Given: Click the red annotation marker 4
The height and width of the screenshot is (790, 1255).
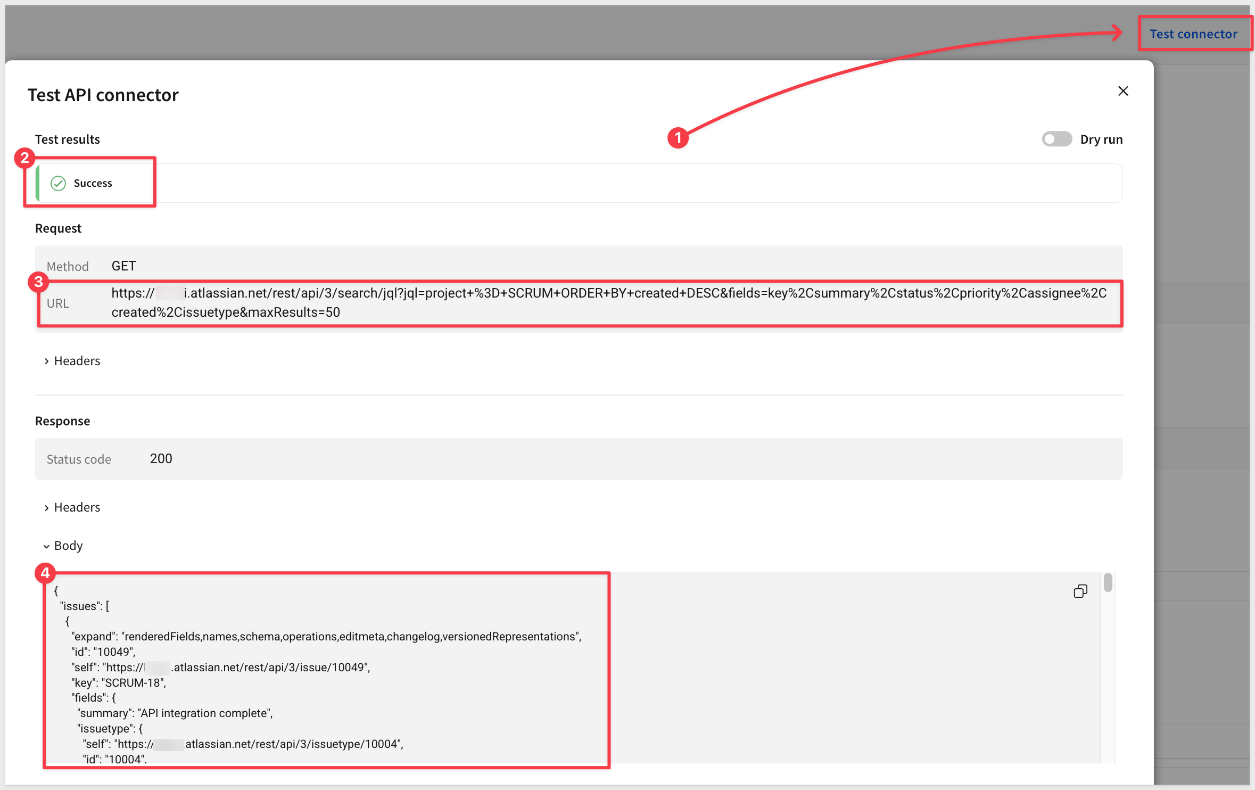Looking at the screenshot, I should pos(45,573).
